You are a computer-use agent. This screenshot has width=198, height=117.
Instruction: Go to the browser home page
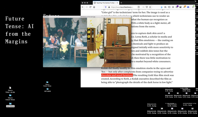point(94,7)
